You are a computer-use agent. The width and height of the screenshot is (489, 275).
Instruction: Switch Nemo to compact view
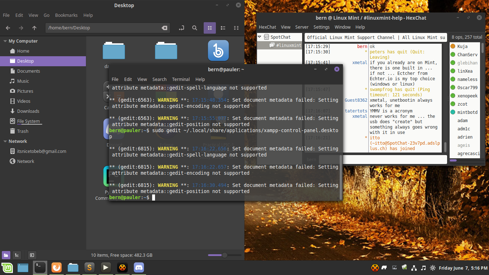236,28
